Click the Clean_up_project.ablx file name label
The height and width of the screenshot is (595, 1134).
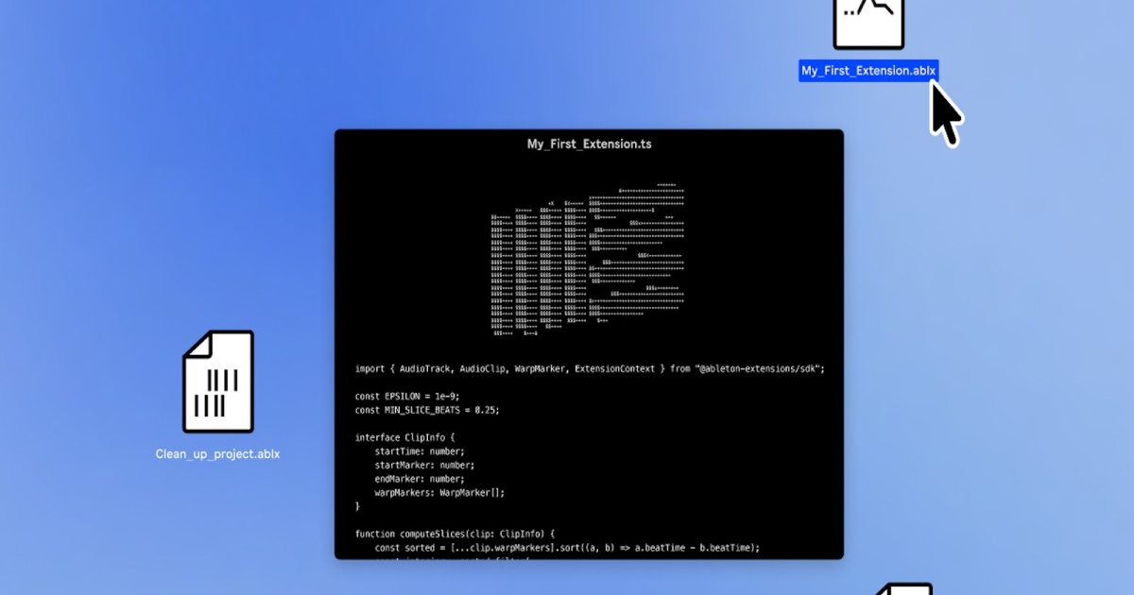tap(217, 454)
